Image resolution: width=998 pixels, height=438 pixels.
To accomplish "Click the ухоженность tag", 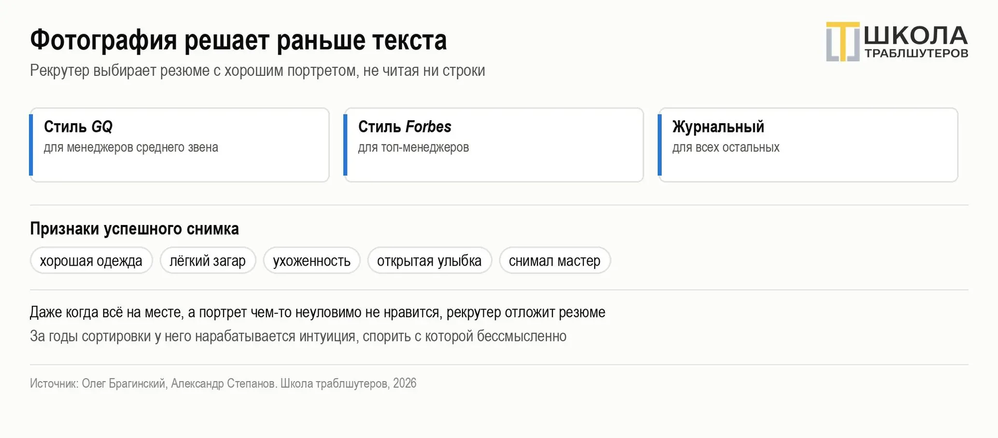I will (x=312, y=261).
